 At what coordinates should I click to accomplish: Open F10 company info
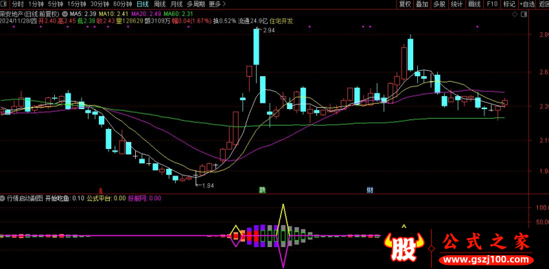tap(491, 4)
